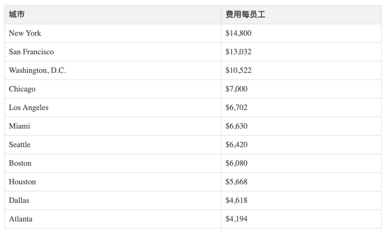The image size is (390, 236).
Task: Select the Boston city cell
Action: click(x=20, y=163)
